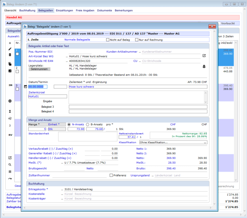Click the trash delete icon in left sidebar
The image size is (247, 218).
pos(10,54)
